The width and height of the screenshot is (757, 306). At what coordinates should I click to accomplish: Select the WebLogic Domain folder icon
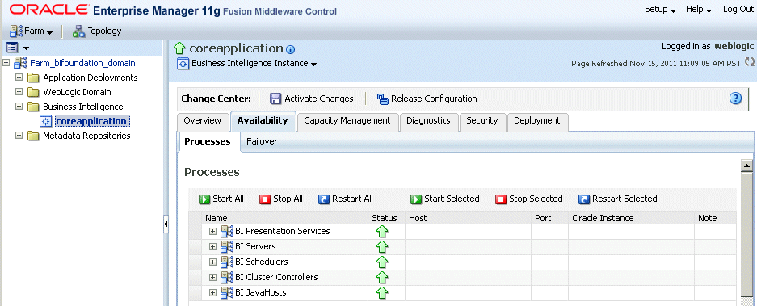pos(33,92)
